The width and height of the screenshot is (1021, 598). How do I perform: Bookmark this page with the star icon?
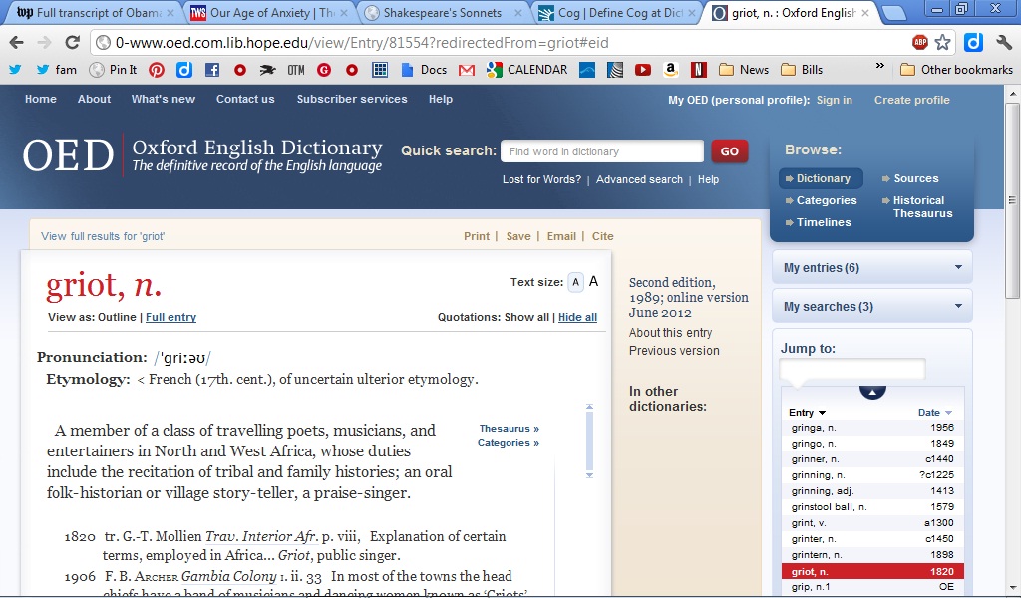point(943,42)
